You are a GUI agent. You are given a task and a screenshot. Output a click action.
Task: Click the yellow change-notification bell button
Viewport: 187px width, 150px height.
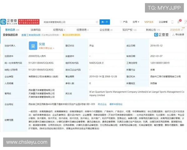(71, 35)
